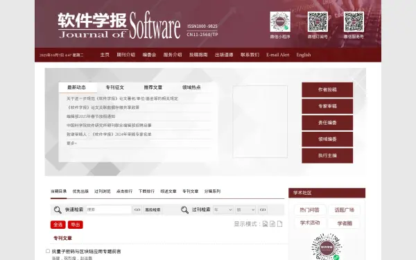Tick checkbox for 抗量子密码与区块链应用专题前言
The width and height of the screenshot is (416, 260).
(x=48, y=251)
